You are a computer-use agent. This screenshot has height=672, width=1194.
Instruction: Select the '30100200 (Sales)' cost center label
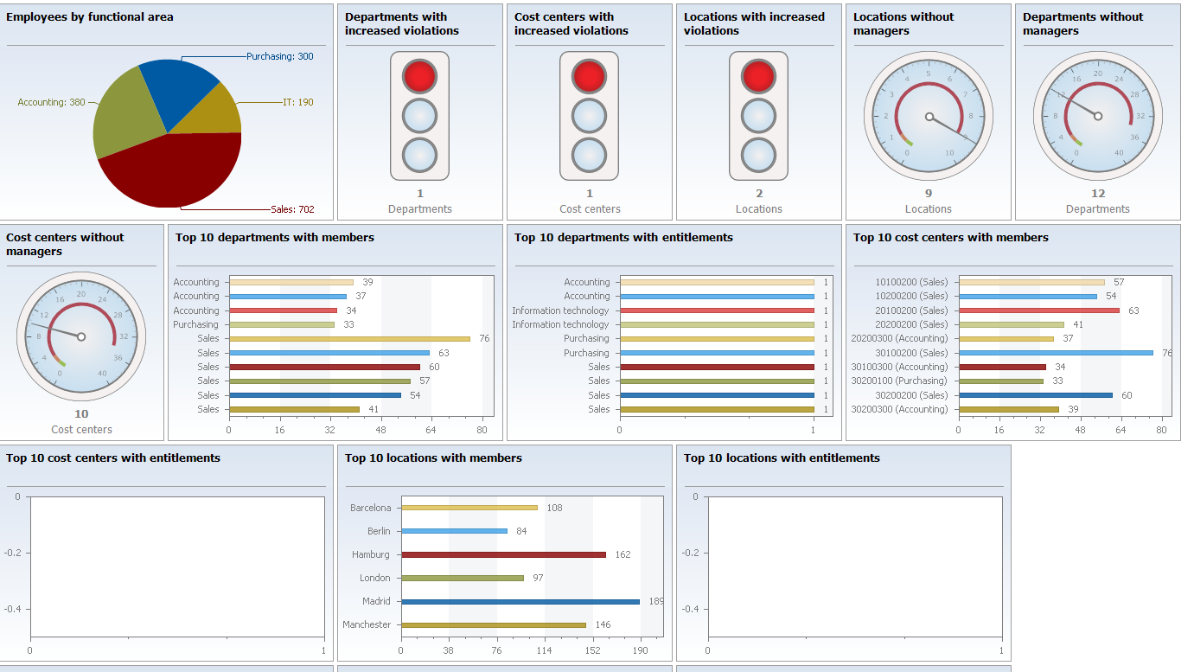click(x=911, y=353)
